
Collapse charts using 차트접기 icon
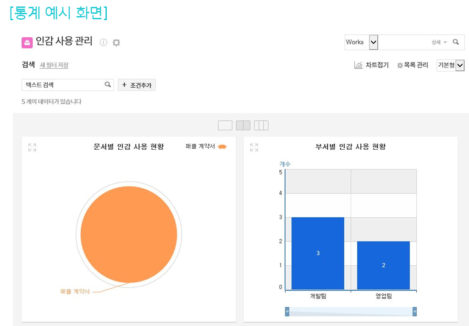point(359,65)
